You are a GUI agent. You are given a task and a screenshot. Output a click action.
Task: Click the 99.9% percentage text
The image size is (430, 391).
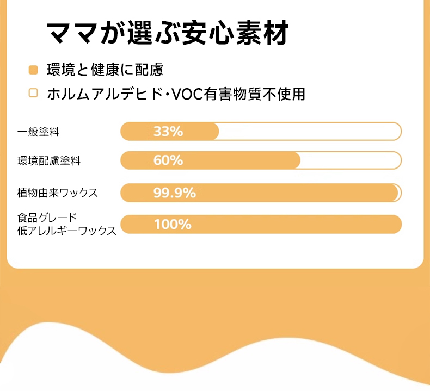[x=175, y=193]
